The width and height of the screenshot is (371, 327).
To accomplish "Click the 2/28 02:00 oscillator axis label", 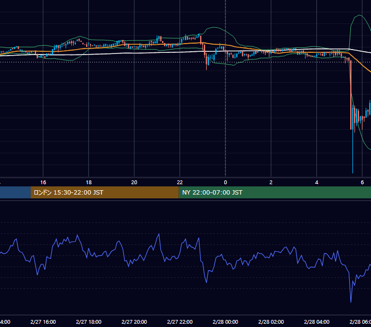I will pyautogui.click(x=271, y=322).
